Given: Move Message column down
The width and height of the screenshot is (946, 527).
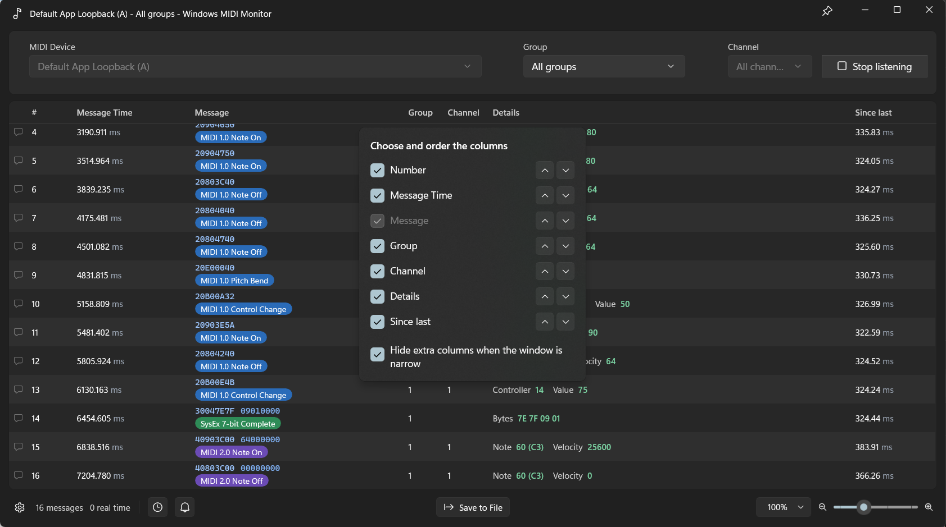Looking at the screenshot, I should (565, 221).
